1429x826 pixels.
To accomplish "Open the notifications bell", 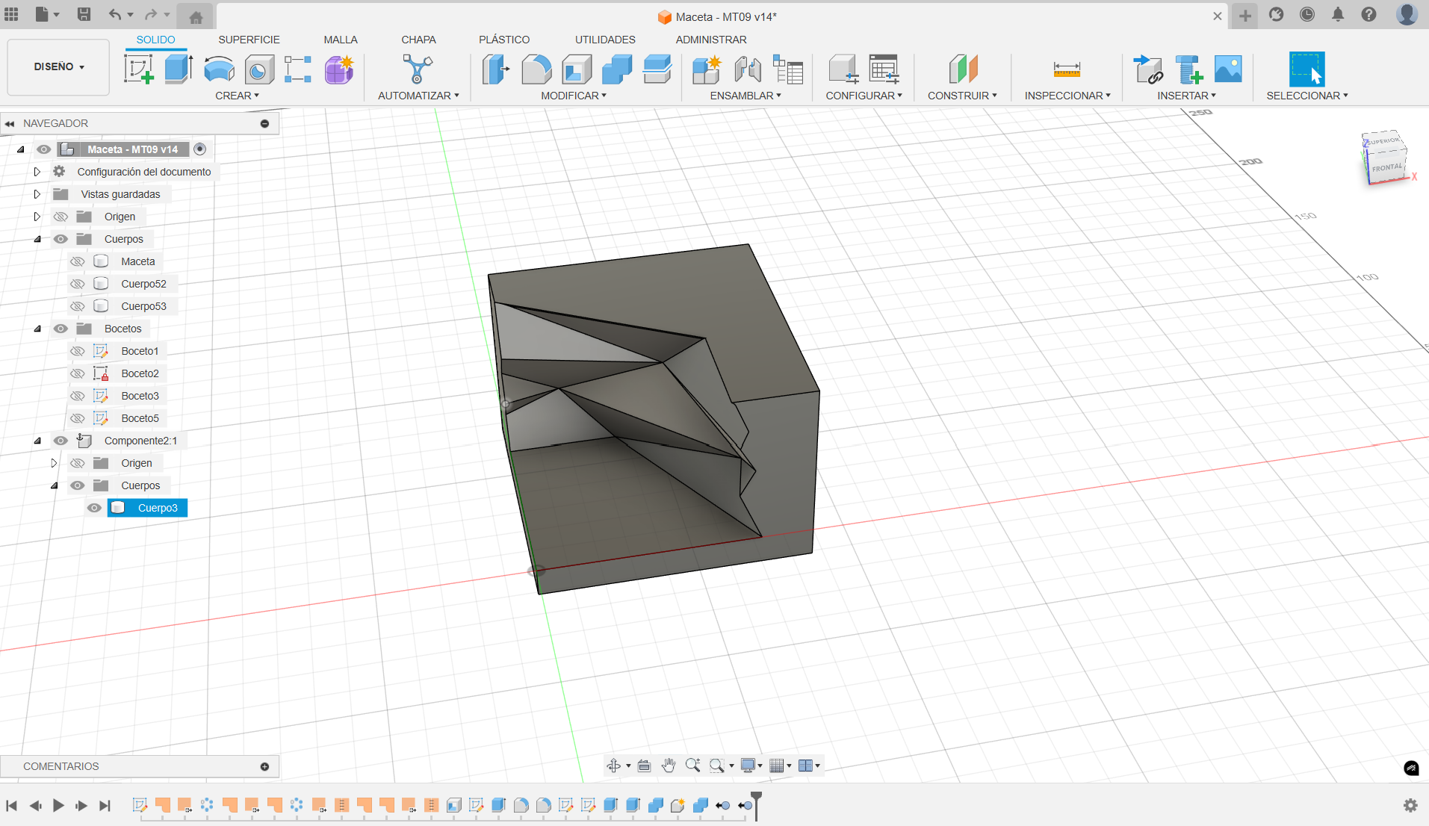I will (1337, 14).
